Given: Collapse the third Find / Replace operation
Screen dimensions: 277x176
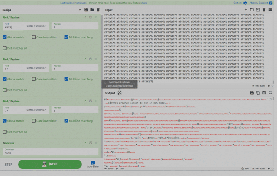Looking at the screenshot, I should (x=85, y=101).
